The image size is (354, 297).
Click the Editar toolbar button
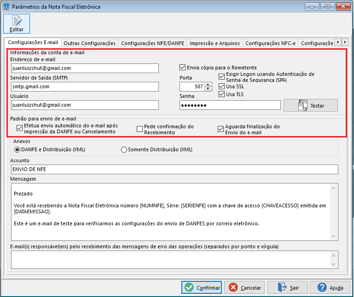point(17,24)
